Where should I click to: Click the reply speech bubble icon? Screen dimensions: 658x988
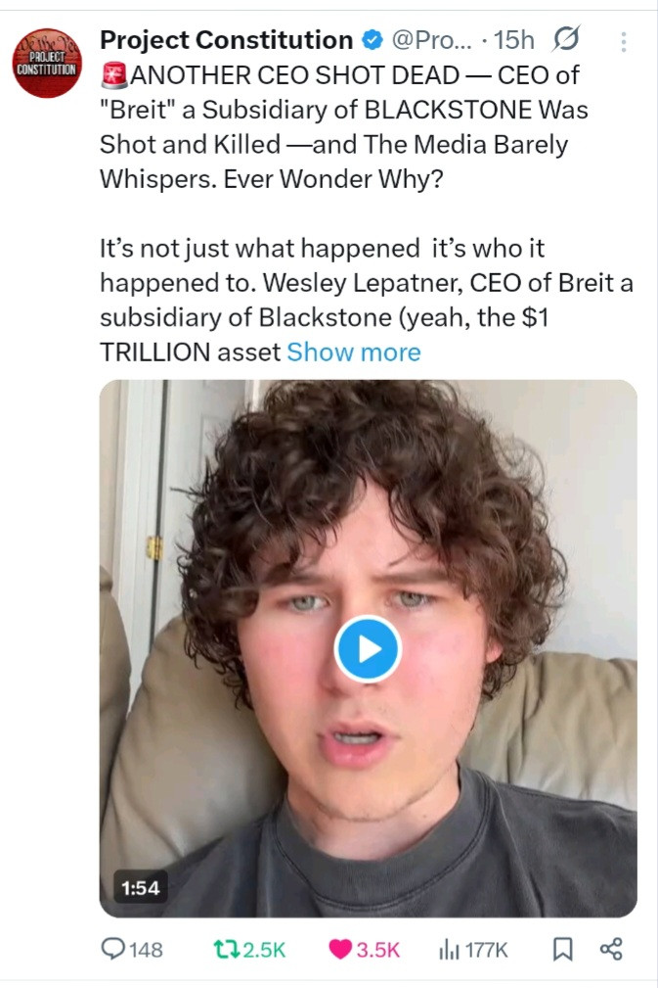[115, 949]
